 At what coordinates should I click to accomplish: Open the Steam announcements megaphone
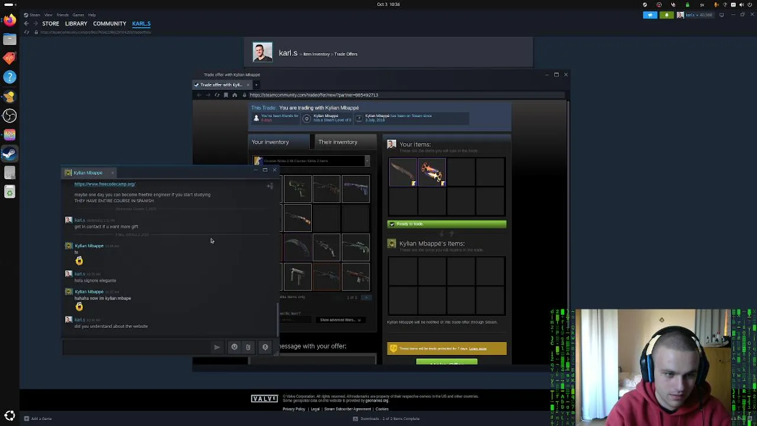pos(650,15)
